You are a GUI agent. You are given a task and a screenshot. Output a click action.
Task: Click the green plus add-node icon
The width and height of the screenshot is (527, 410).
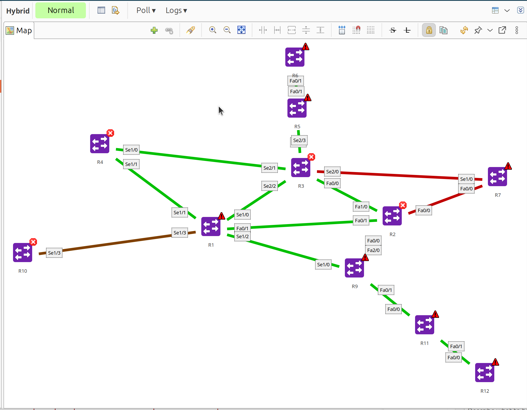(154, 30)
